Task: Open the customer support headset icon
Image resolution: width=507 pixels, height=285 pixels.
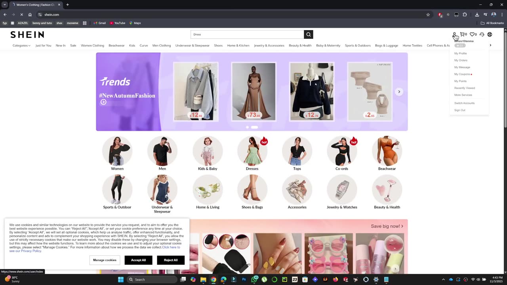Action: (482, 34)
